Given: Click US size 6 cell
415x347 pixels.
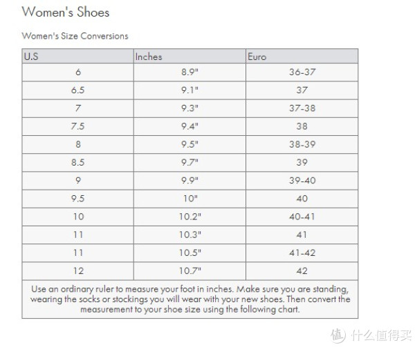Looking at the screenshot, I should pyautogui.click(x=77, y=72).
